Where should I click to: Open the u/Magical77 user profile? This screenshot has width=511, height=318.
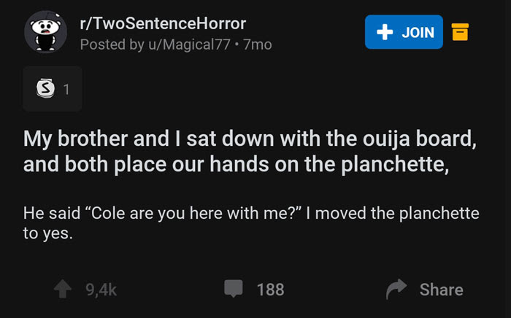point(189,44)
